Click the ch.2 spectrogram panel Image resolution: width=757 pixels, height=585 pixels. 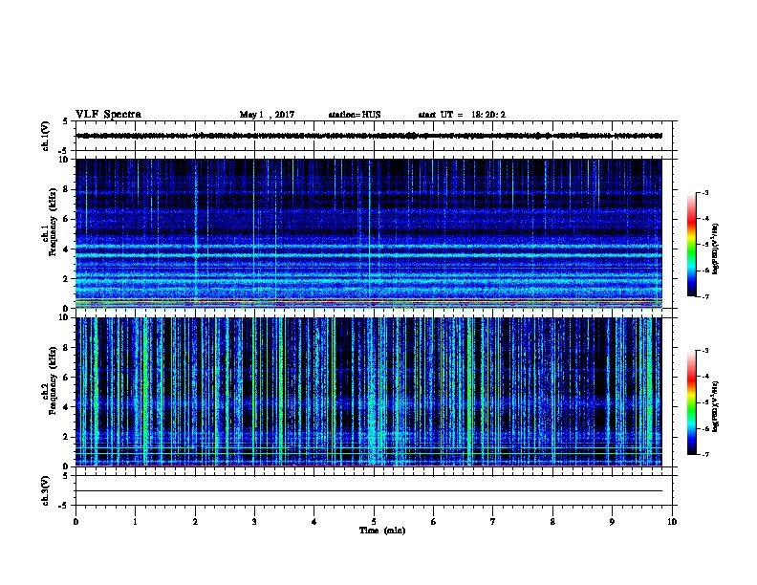tap(369, 392)
